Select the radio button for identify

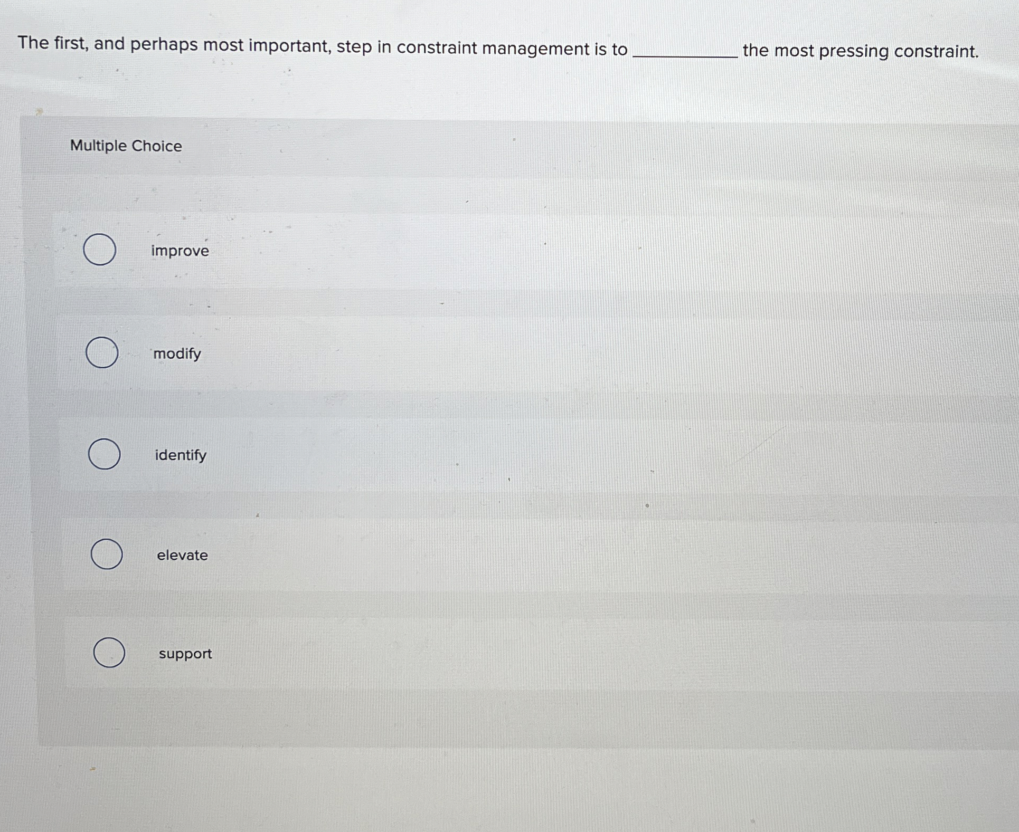pos(106,454)
